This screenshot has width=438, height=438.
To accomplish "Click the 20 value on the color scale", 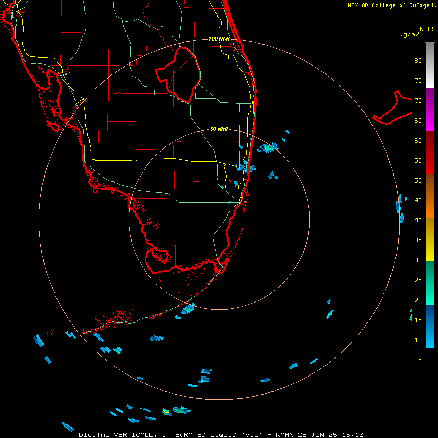I will [418, 300].
